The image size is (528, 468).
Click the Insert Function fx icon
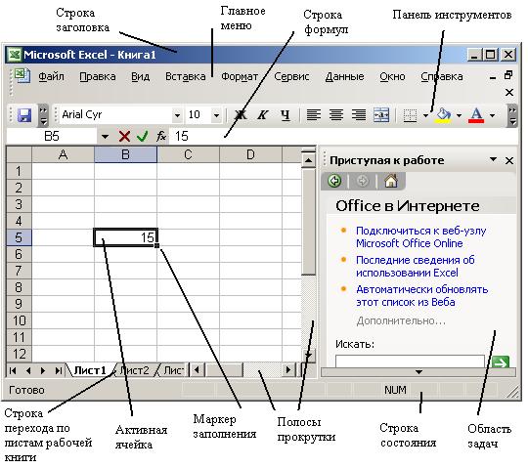click(x=161, y=136)
